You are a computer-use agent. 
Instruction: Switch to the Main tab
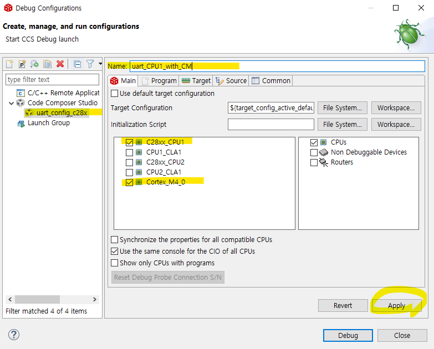tap(123, 81)
